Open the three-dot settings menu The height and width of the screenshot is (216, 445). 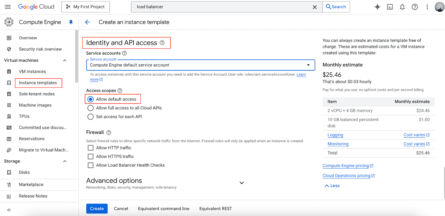pos(427,7)
